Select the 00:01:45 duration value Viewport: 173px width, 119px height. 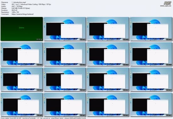pos(14,10)
